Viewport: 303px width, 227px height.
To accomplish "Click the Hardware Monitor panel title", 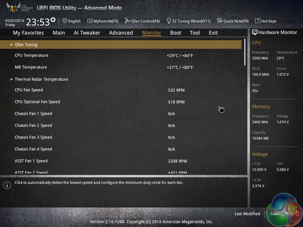I will click(278, 33).
